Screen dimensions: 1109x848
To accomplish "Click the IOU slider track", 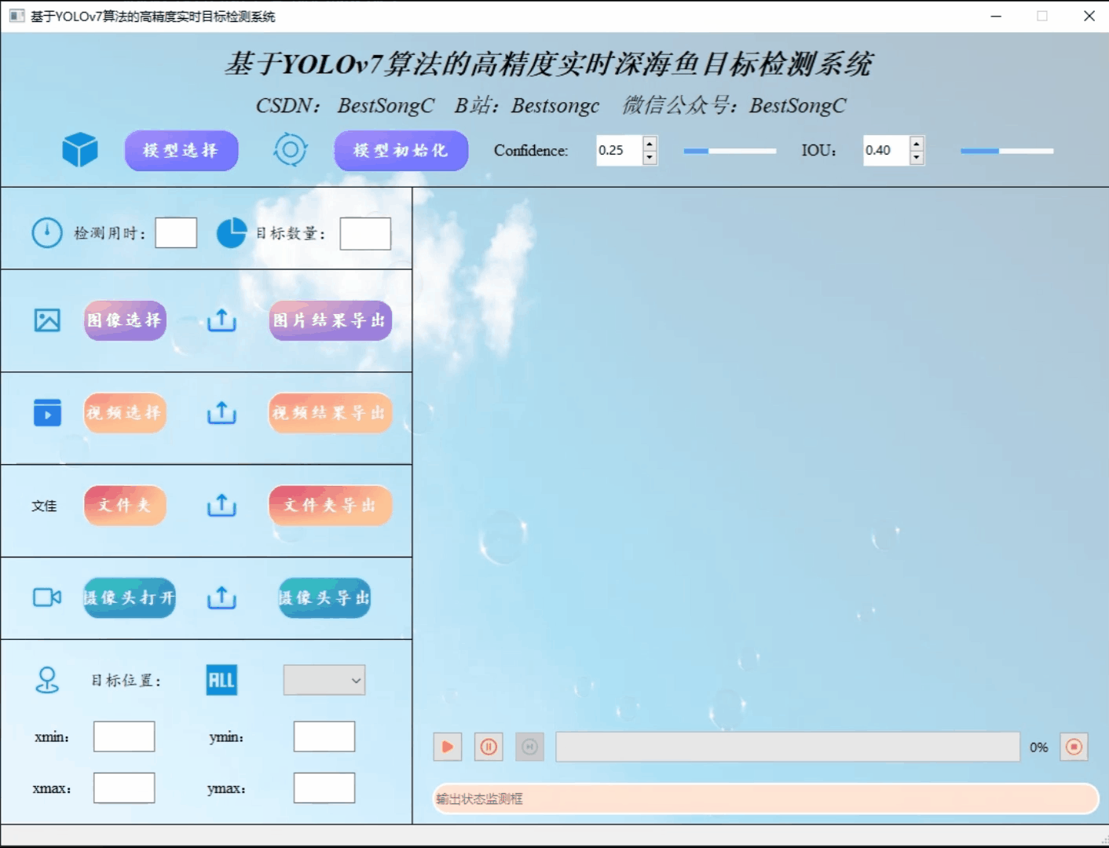I will tap(1007, 151).
